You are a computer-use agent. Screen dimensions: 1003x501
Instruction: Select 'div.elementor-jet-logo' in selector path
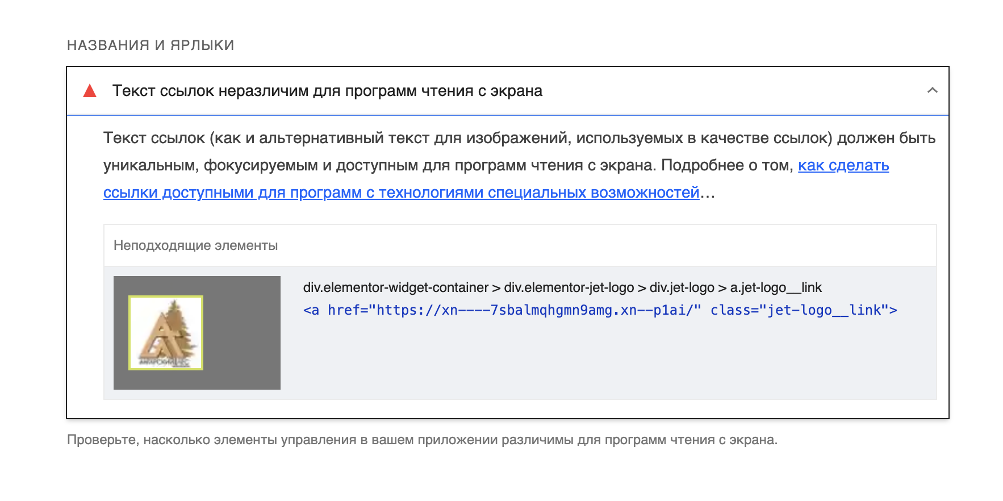click(x=569, y=287)
